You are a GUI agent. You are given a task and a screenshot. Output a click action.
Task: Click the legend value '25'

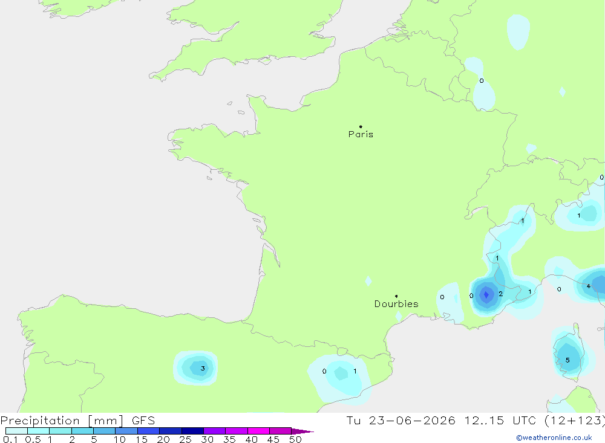coord(186,439)
